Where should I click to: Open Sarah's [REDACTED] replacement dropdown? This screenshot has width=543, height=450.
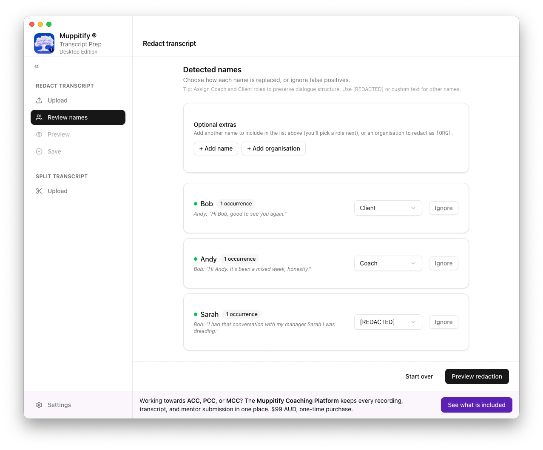click(x=387, y=322)
